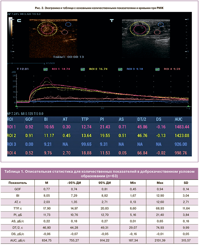The width and height of the screenshot is (199, 245).
Task: Click the C marker on contrast image
Action: (x=19, y=21)
